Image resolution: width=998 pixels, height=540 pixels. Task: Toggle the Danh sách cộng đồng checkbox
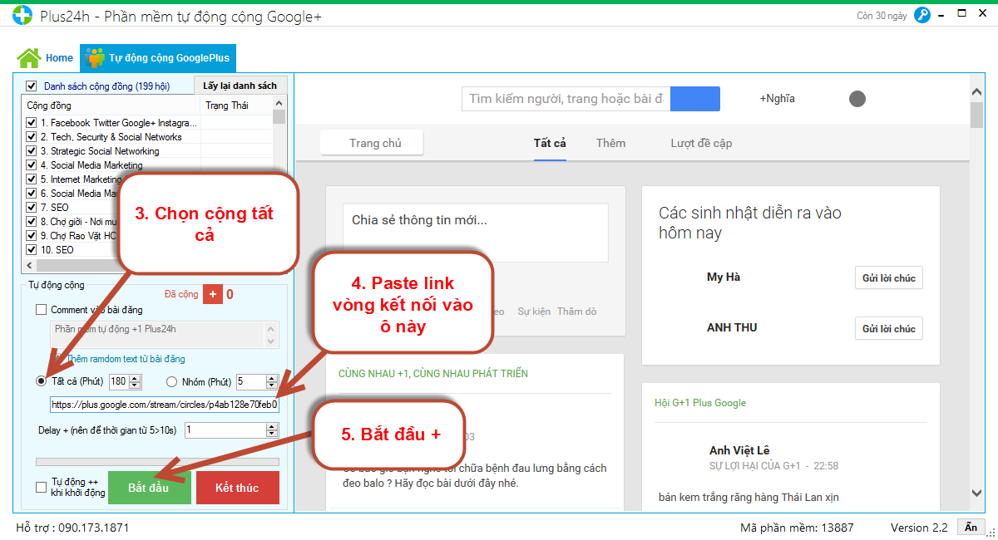point(32,86)
